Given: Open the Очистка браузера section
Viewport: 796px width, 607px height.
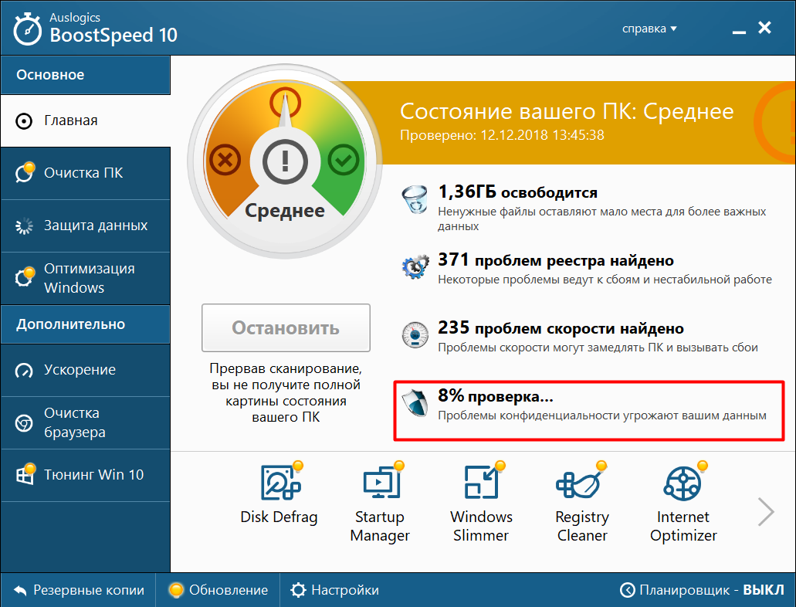Looking at the screenshot, I should 85,422.
